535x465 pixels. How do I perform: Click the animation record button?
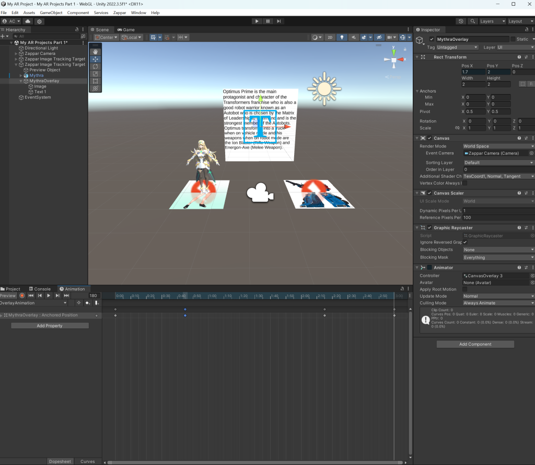pos(22,296)
